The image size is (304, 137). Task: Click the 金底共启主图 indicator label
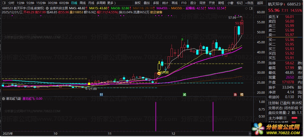click(x=59, y=8)
